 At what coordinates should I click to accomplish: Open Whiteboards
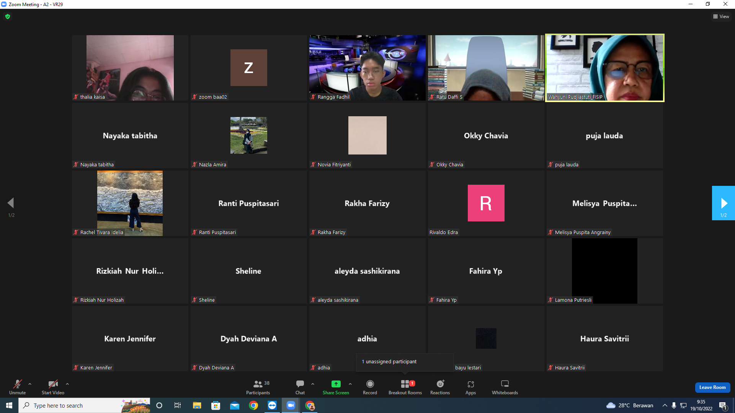(x=505, y=387)
